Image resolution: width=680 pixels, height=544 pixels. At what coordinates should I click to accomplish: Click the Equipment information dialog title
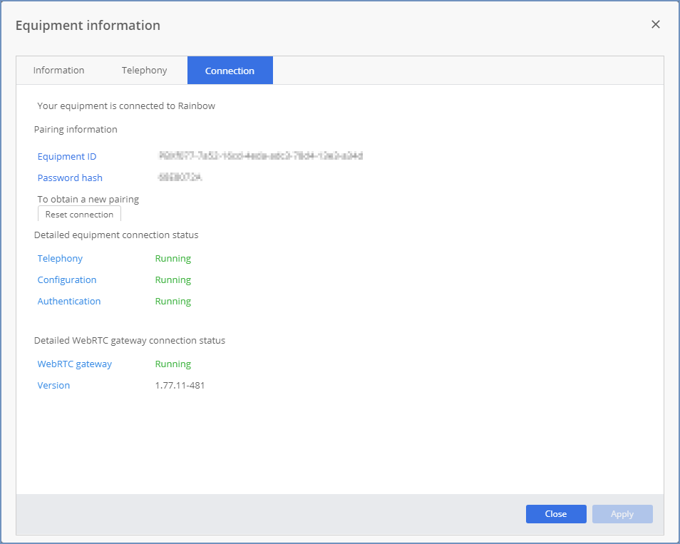point(88,25)
